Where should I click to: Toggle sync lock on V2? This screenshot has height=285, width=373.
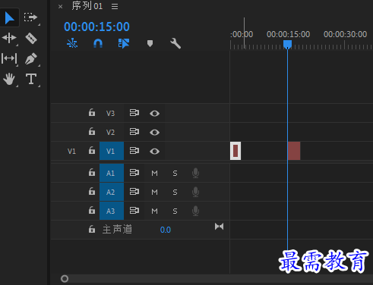pos(134,132)
